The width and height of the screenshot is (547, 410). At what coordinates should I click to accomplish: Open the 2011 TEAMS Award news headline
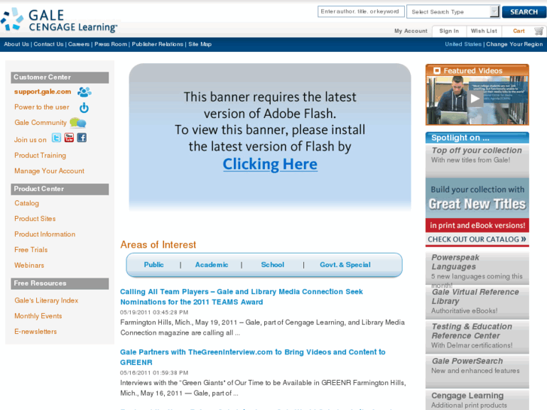point(242,296)
